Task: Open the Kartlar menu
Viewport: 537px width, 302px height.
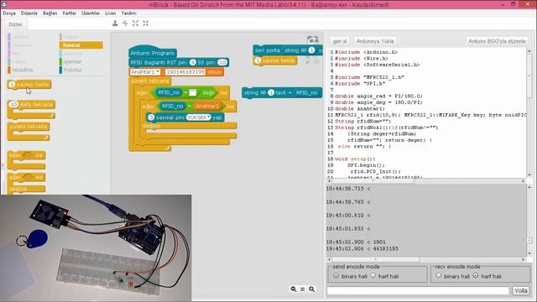Action: point(69,13)
